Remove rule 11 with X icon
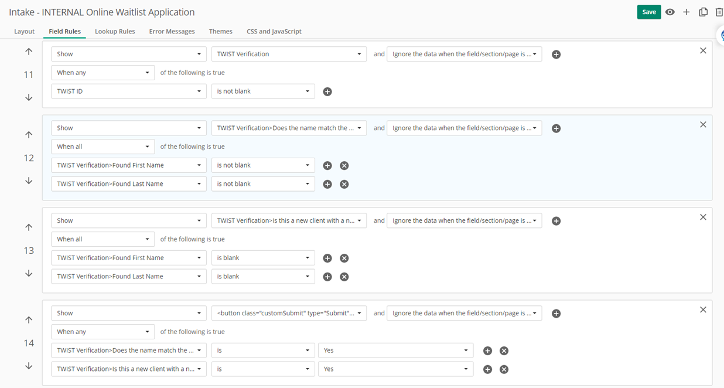This screenshot has width=724, height=388. tap(703, 51)
